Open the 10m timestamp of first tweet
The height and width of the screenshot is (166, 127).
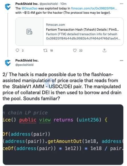[x=63, y=4]
